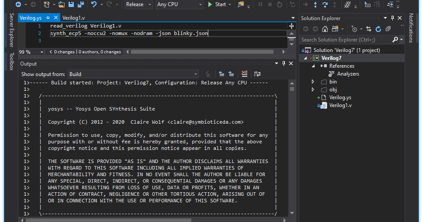The width and height of the screenshot is (422, 222).
Task: Click the Undo arrow icon
Action: (94, 4)
